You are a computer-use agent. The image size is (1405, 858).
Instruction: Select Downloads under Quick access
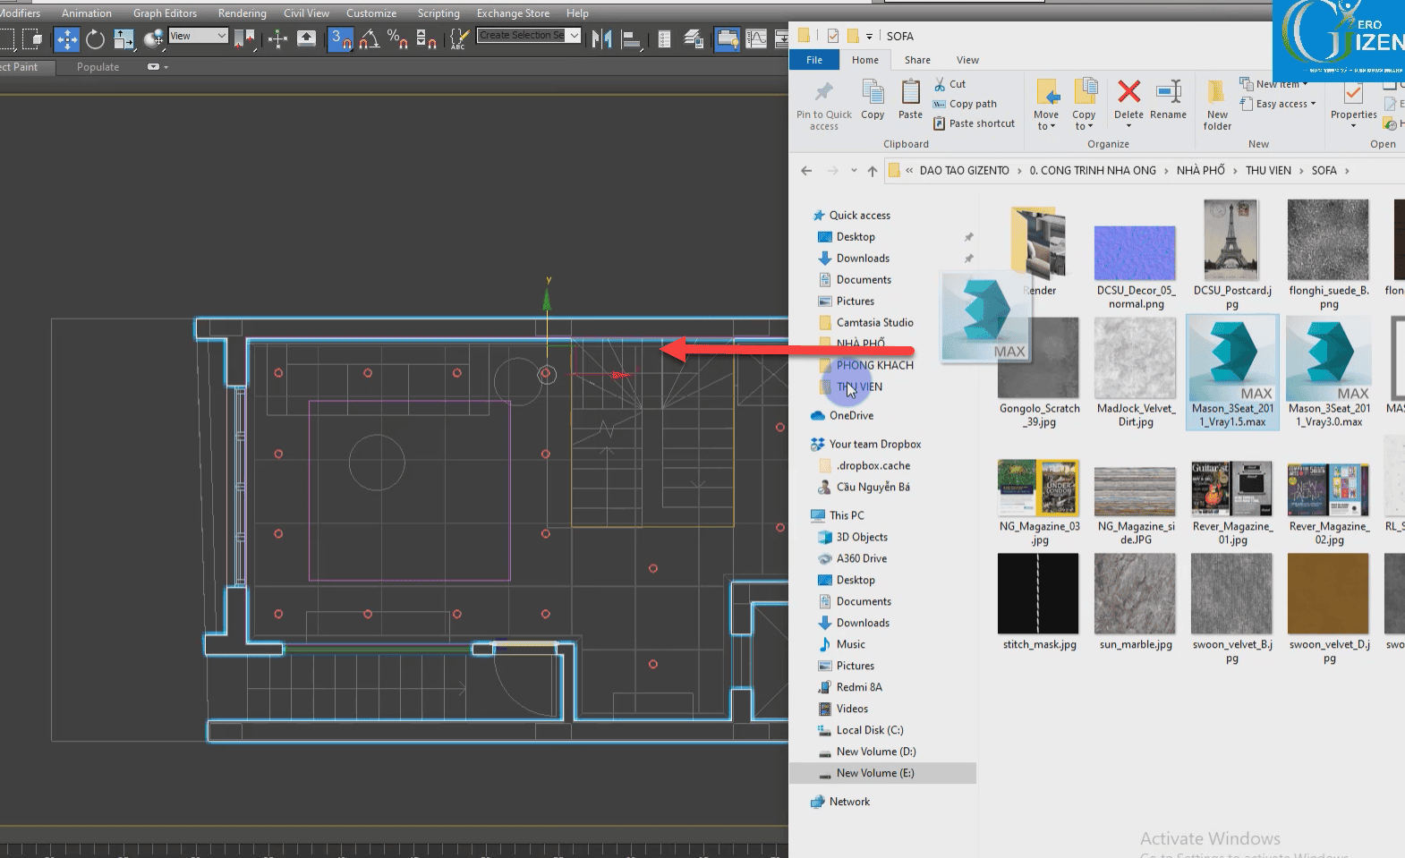point(863,258)
